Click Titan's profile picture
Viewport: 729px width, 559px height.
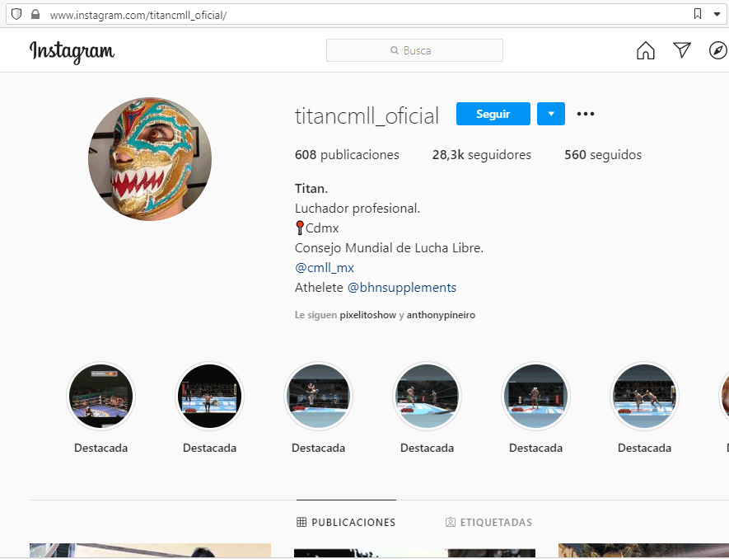(150, 158)
